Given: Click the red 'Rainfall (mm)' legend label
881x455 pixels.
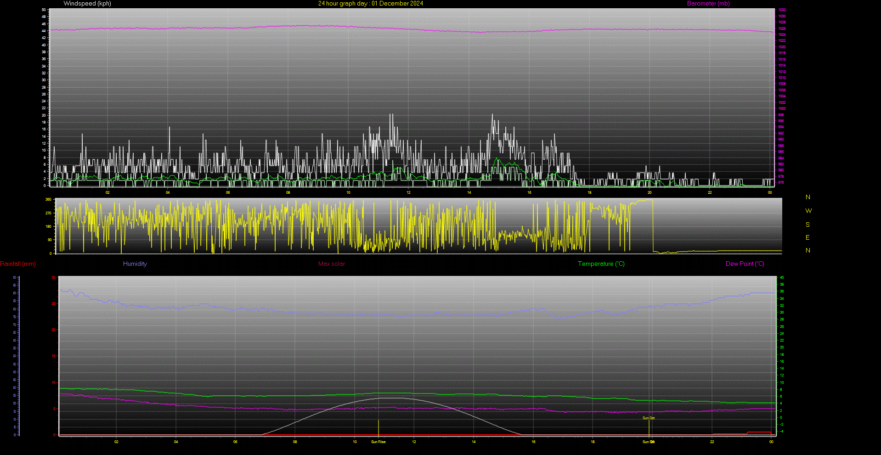Looking at the screenshot, I should click(18, 264).
